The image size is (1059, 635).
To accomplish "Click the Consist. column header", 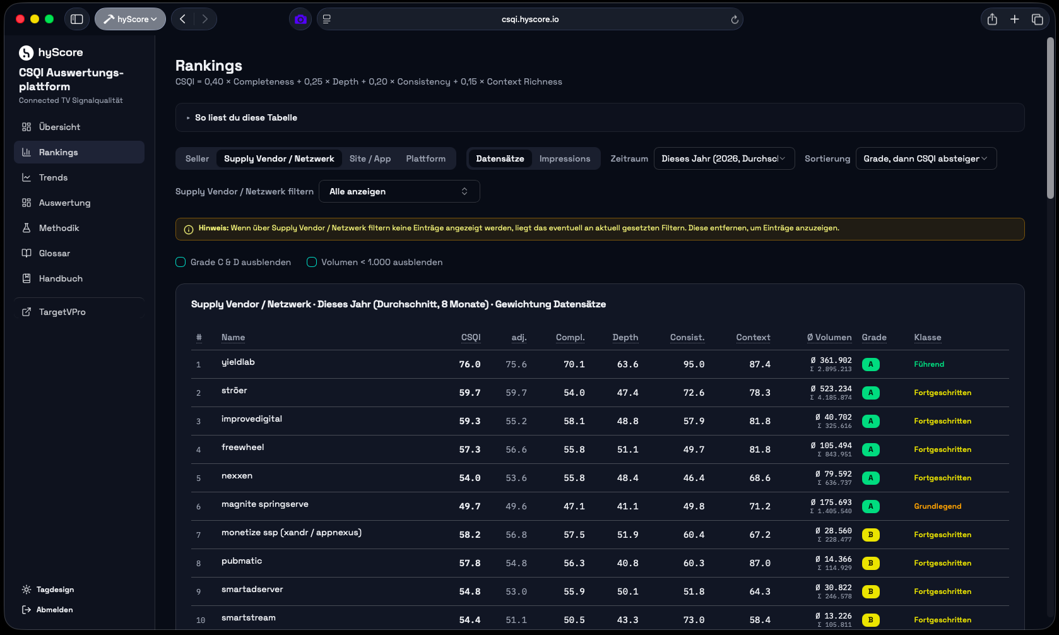I will coord(687,337).
